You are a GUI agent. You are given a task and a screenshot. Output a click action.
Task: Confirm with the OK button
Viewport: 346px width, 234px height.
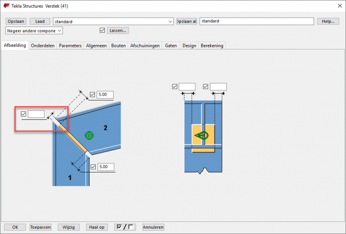[x=15, y=227]
